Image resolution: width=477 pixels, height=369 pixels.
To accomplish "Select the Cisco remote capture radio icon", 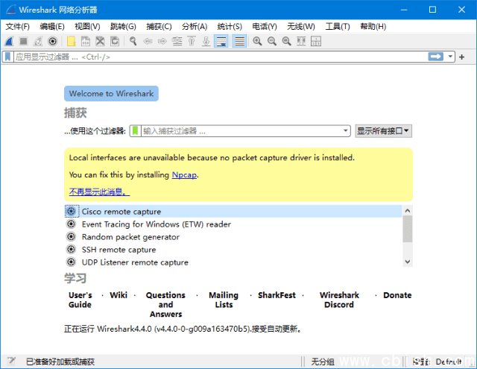I will [x=71, y=212].
